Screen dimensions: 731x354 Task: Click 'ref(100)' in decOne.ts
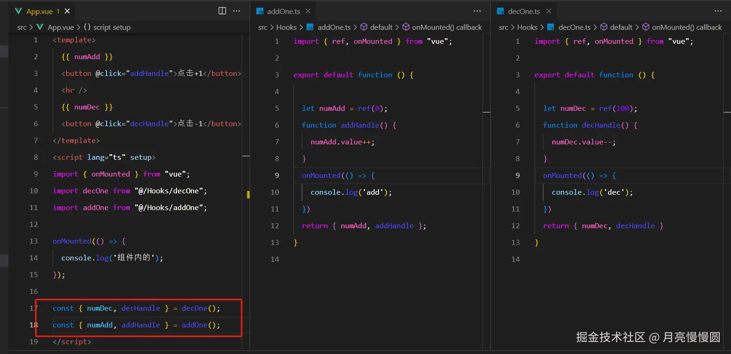point(616,109)
